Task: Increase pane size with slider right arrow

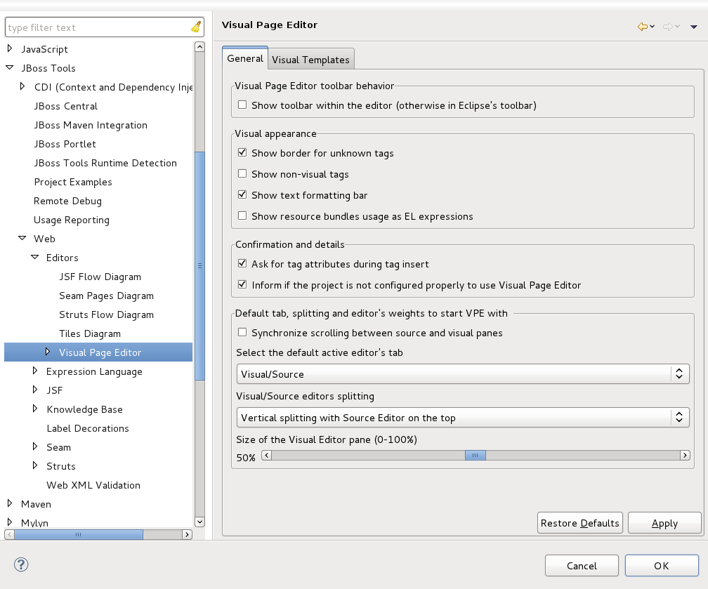Action: click(685, 455)
